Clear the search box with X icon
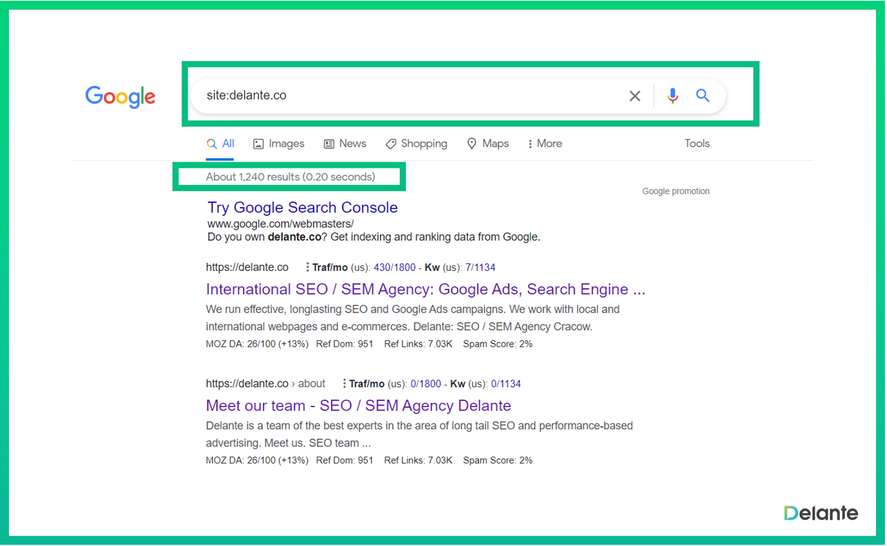Image resolution: width=887 pixels, height=546 pixels. click(x=634, y=96)
